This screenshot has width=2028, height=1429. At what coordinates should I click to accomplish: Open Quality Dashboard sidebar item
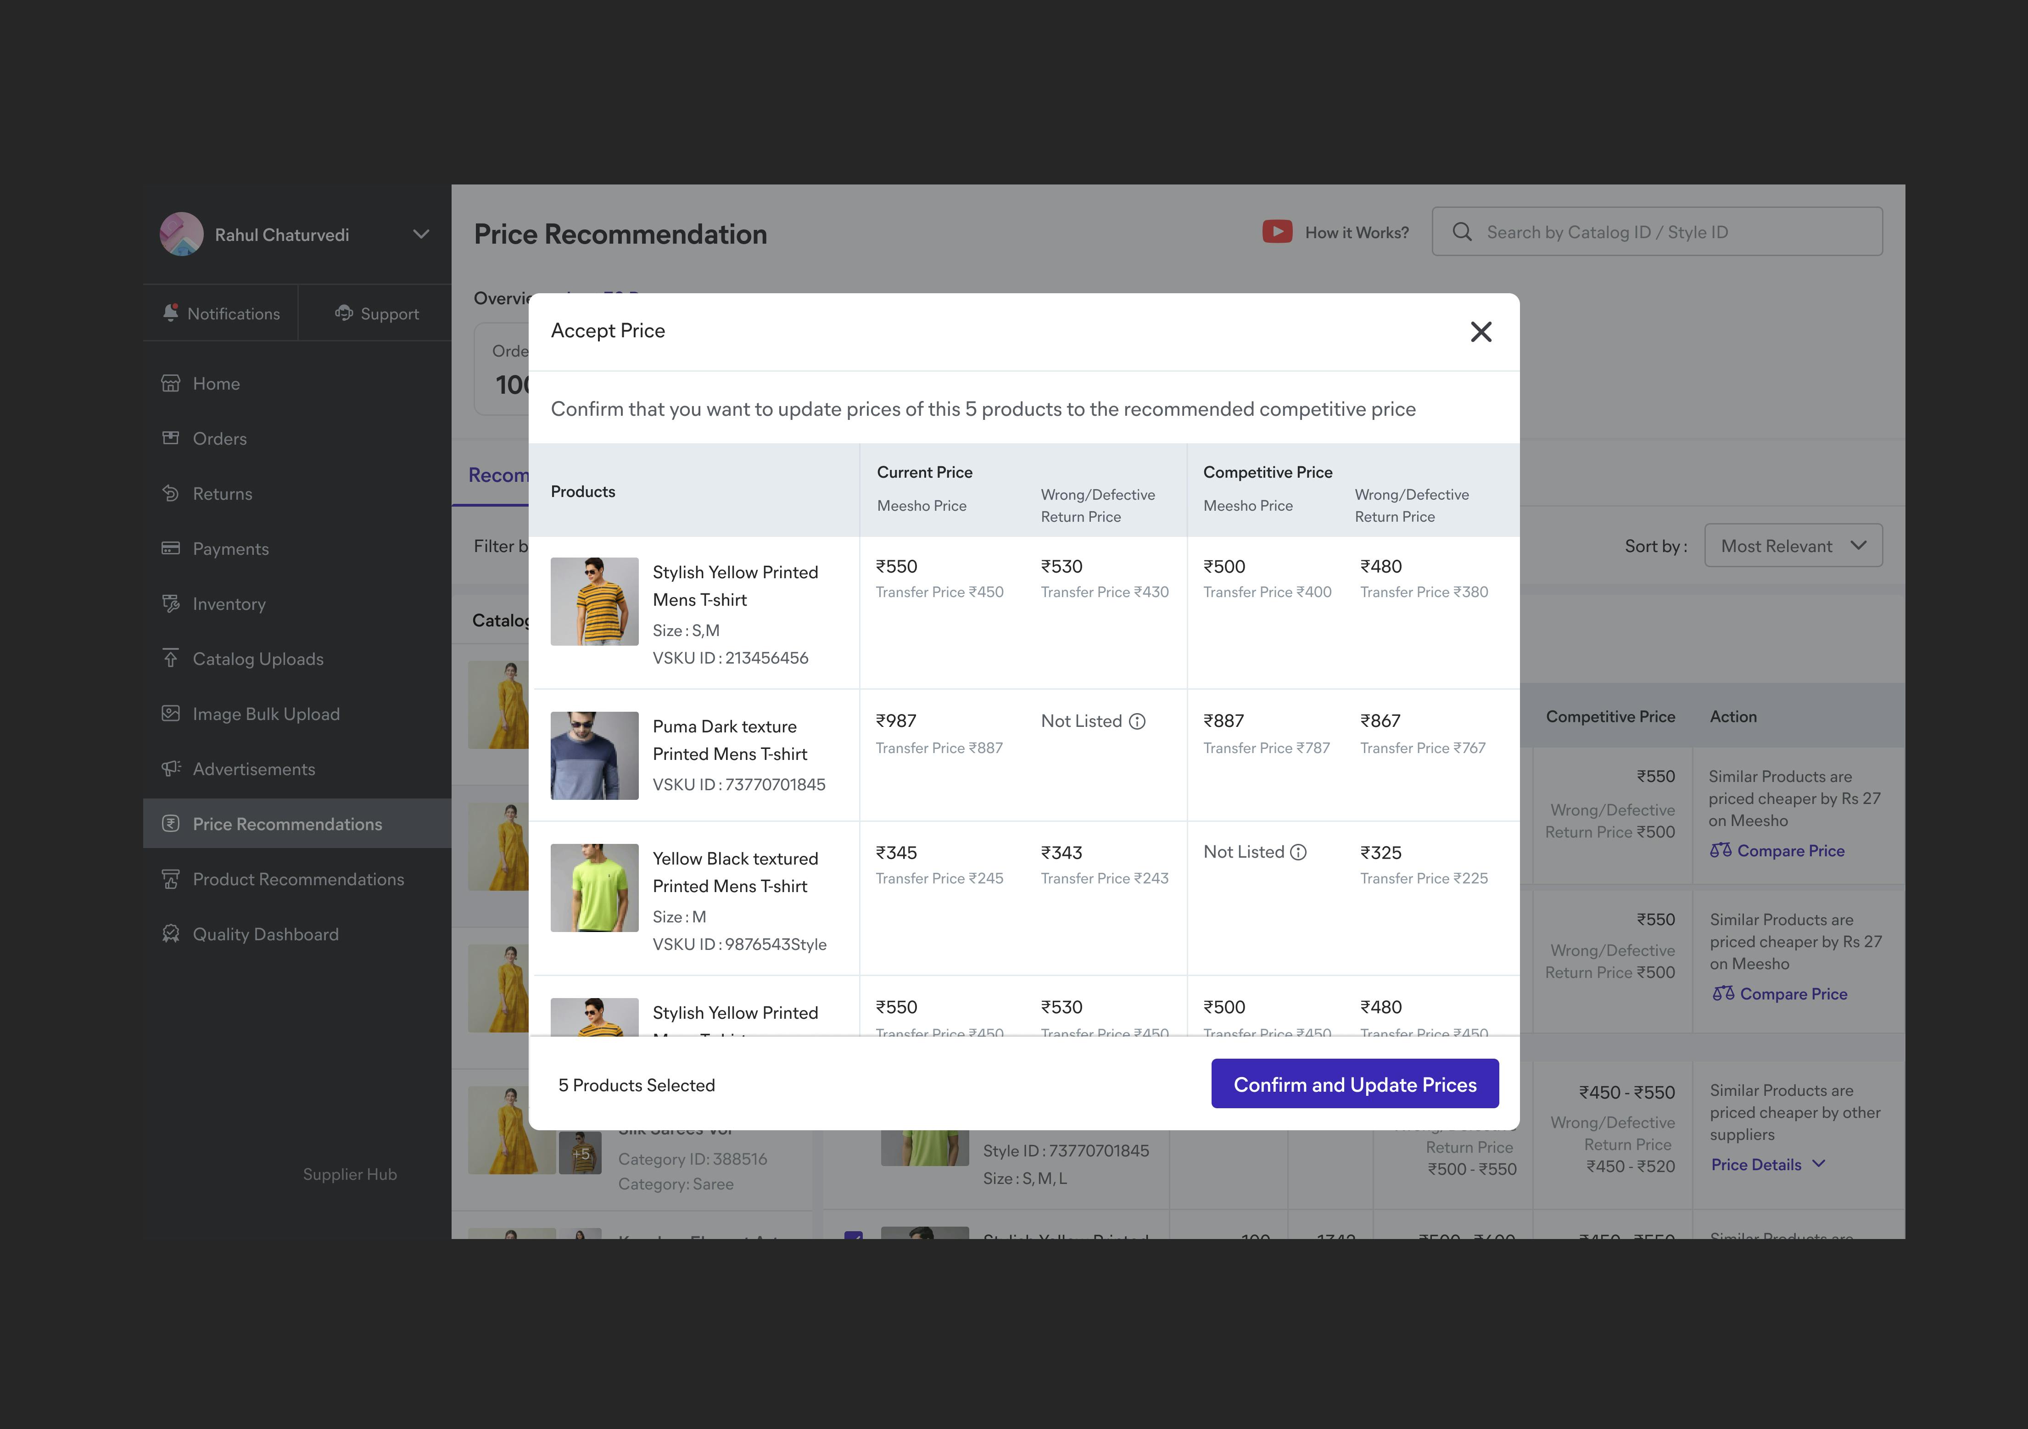tap(297, 933)
